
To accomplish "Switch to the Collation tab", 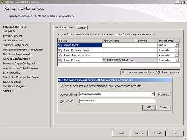I will click(x=82, y=28).
